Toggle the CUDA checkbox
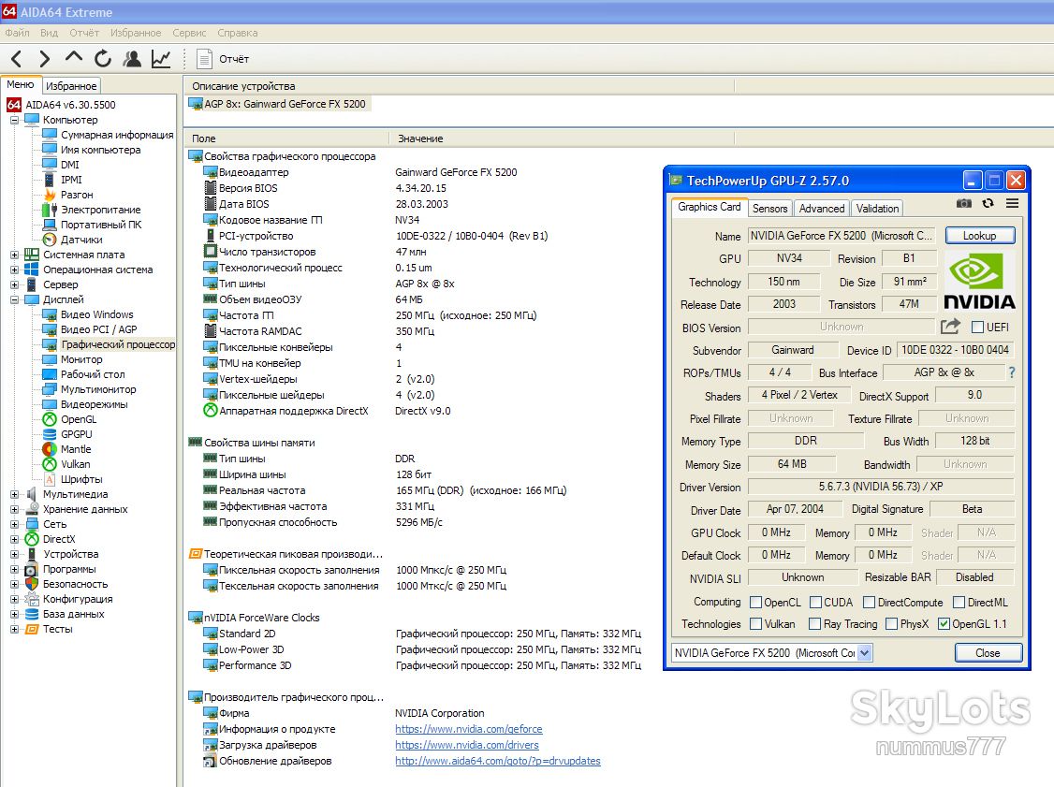This screenshot has height=787, width=1054. pos(816,602)
